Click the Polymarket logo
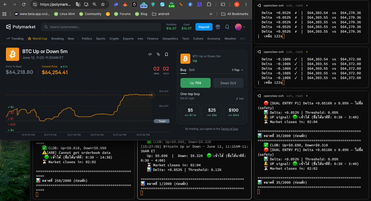This screenshot has width=371, height=201. (21, 27)
